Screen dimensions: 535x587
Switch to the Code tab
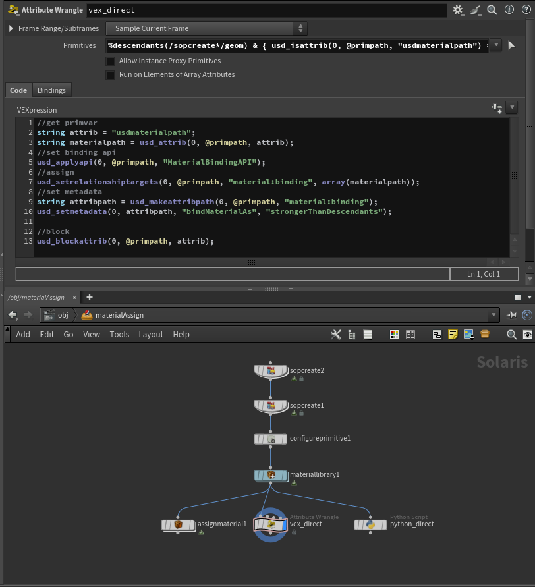18,90
